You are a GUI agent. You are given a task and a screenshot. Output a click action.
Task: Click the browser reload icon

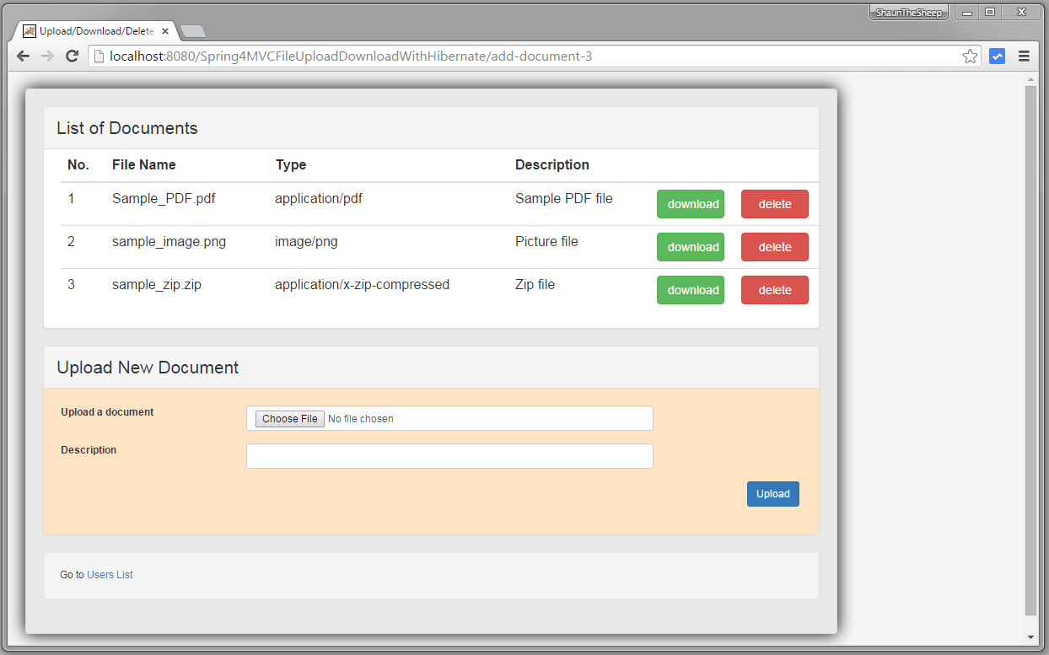click(73, 56)
